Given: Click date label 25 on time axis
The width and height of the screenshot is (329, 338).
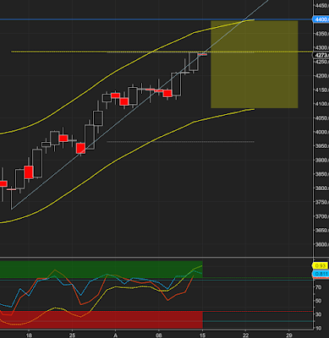Looking at the screenshot, I should [72, 335].
